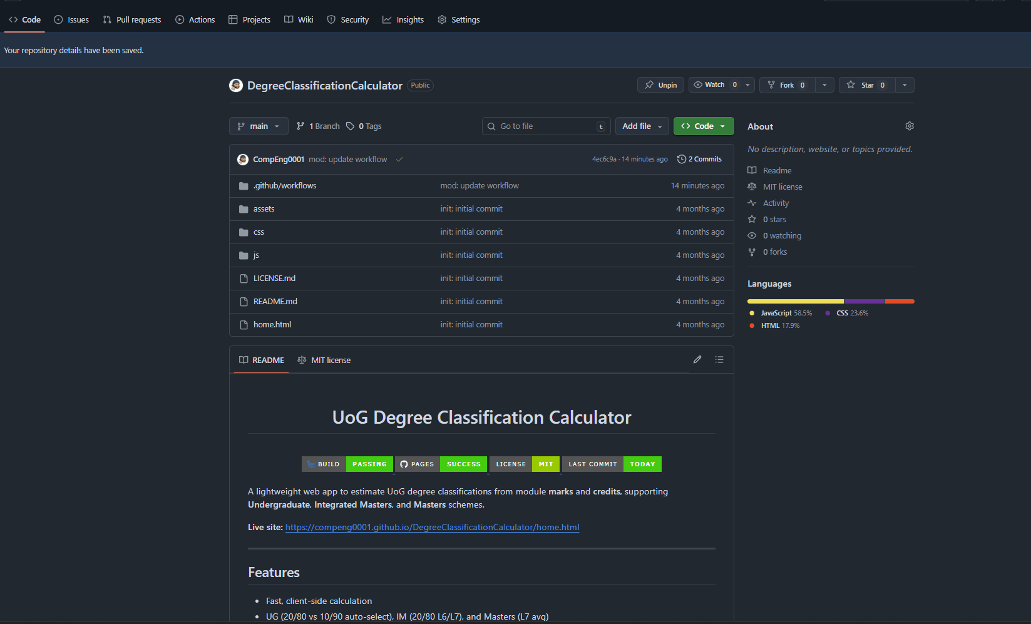The image size is (1031, 624).
Task: Click the green check status icon
Action: click(x=399, y=160)
